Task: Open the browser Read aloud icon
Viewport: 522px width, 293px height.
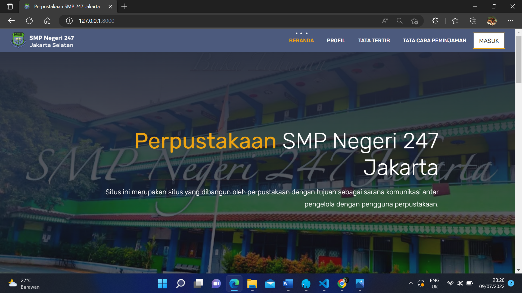Action: coord(385,21)
